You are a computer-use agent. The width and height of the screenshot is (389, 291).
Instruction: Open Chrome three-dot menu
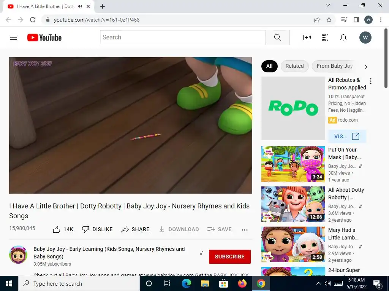coord(381,20)
